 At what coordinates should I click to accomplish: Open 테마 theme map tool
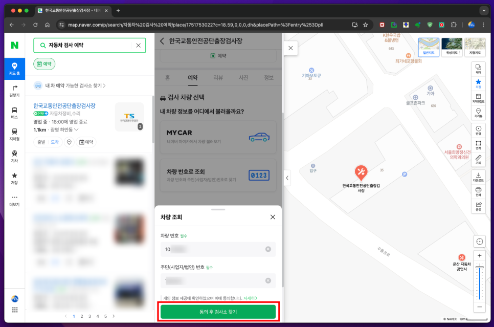coord(478,69)
